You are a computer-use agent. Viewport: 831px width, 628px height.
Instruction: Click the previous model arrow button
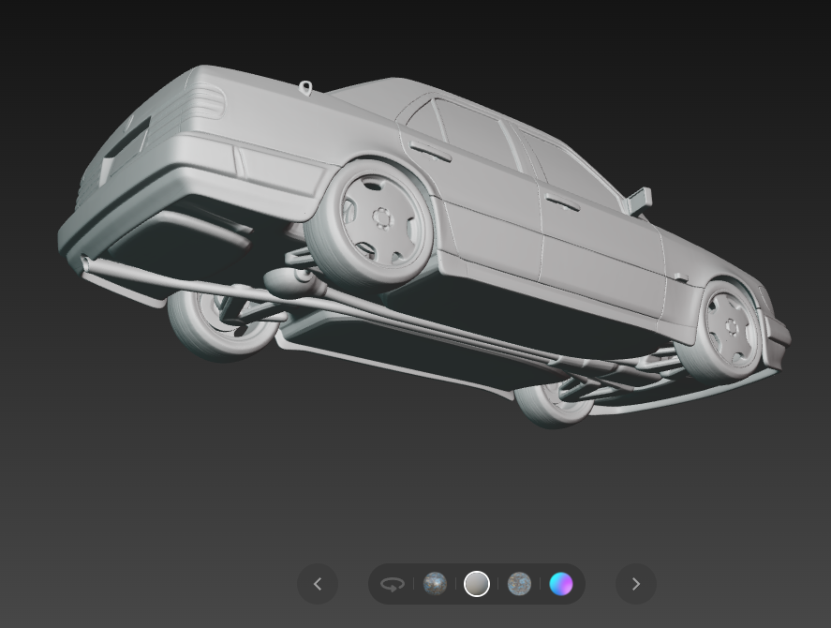tap(318, 584)
